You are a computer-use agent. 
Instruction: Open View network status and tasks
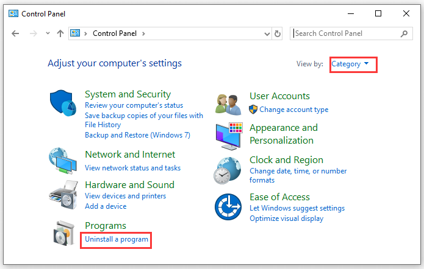tap(133, 168)
